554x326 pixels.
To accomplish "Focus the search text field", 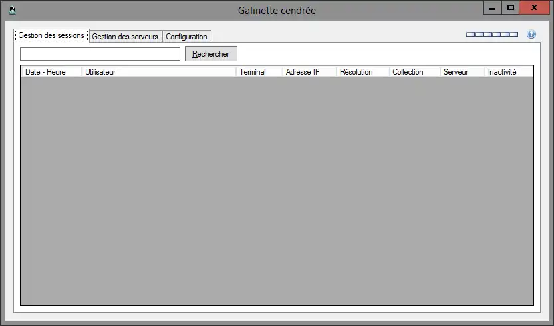I will 100,54.
